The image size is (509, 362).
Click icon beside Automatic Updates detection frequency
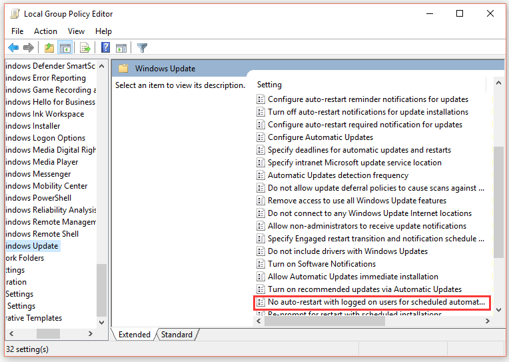[x=260, y=175]
